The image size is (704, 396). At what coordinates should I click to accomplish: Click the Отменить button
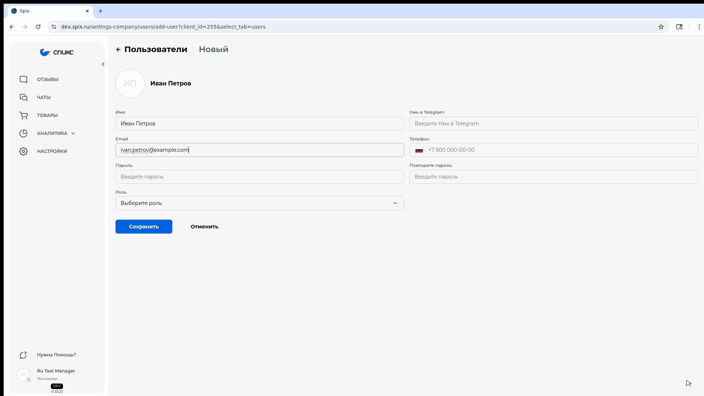pos(204,227)
